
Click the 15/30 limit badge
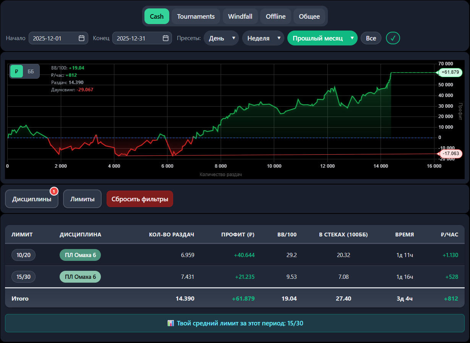[x=23, y=277]
